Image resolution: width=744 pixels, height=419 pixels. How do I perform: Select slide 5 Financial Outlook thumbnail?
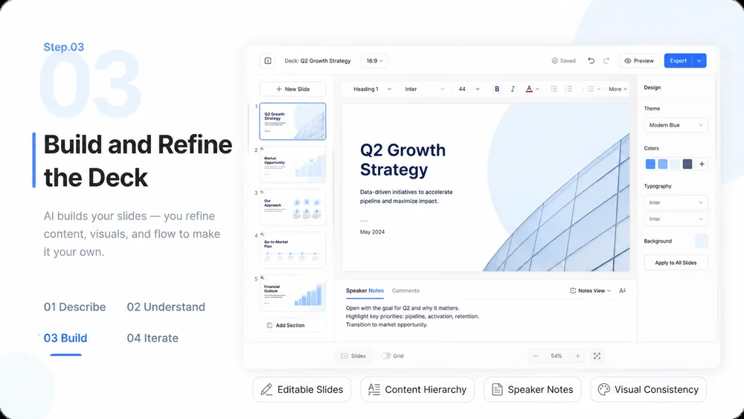coord(292,293)
